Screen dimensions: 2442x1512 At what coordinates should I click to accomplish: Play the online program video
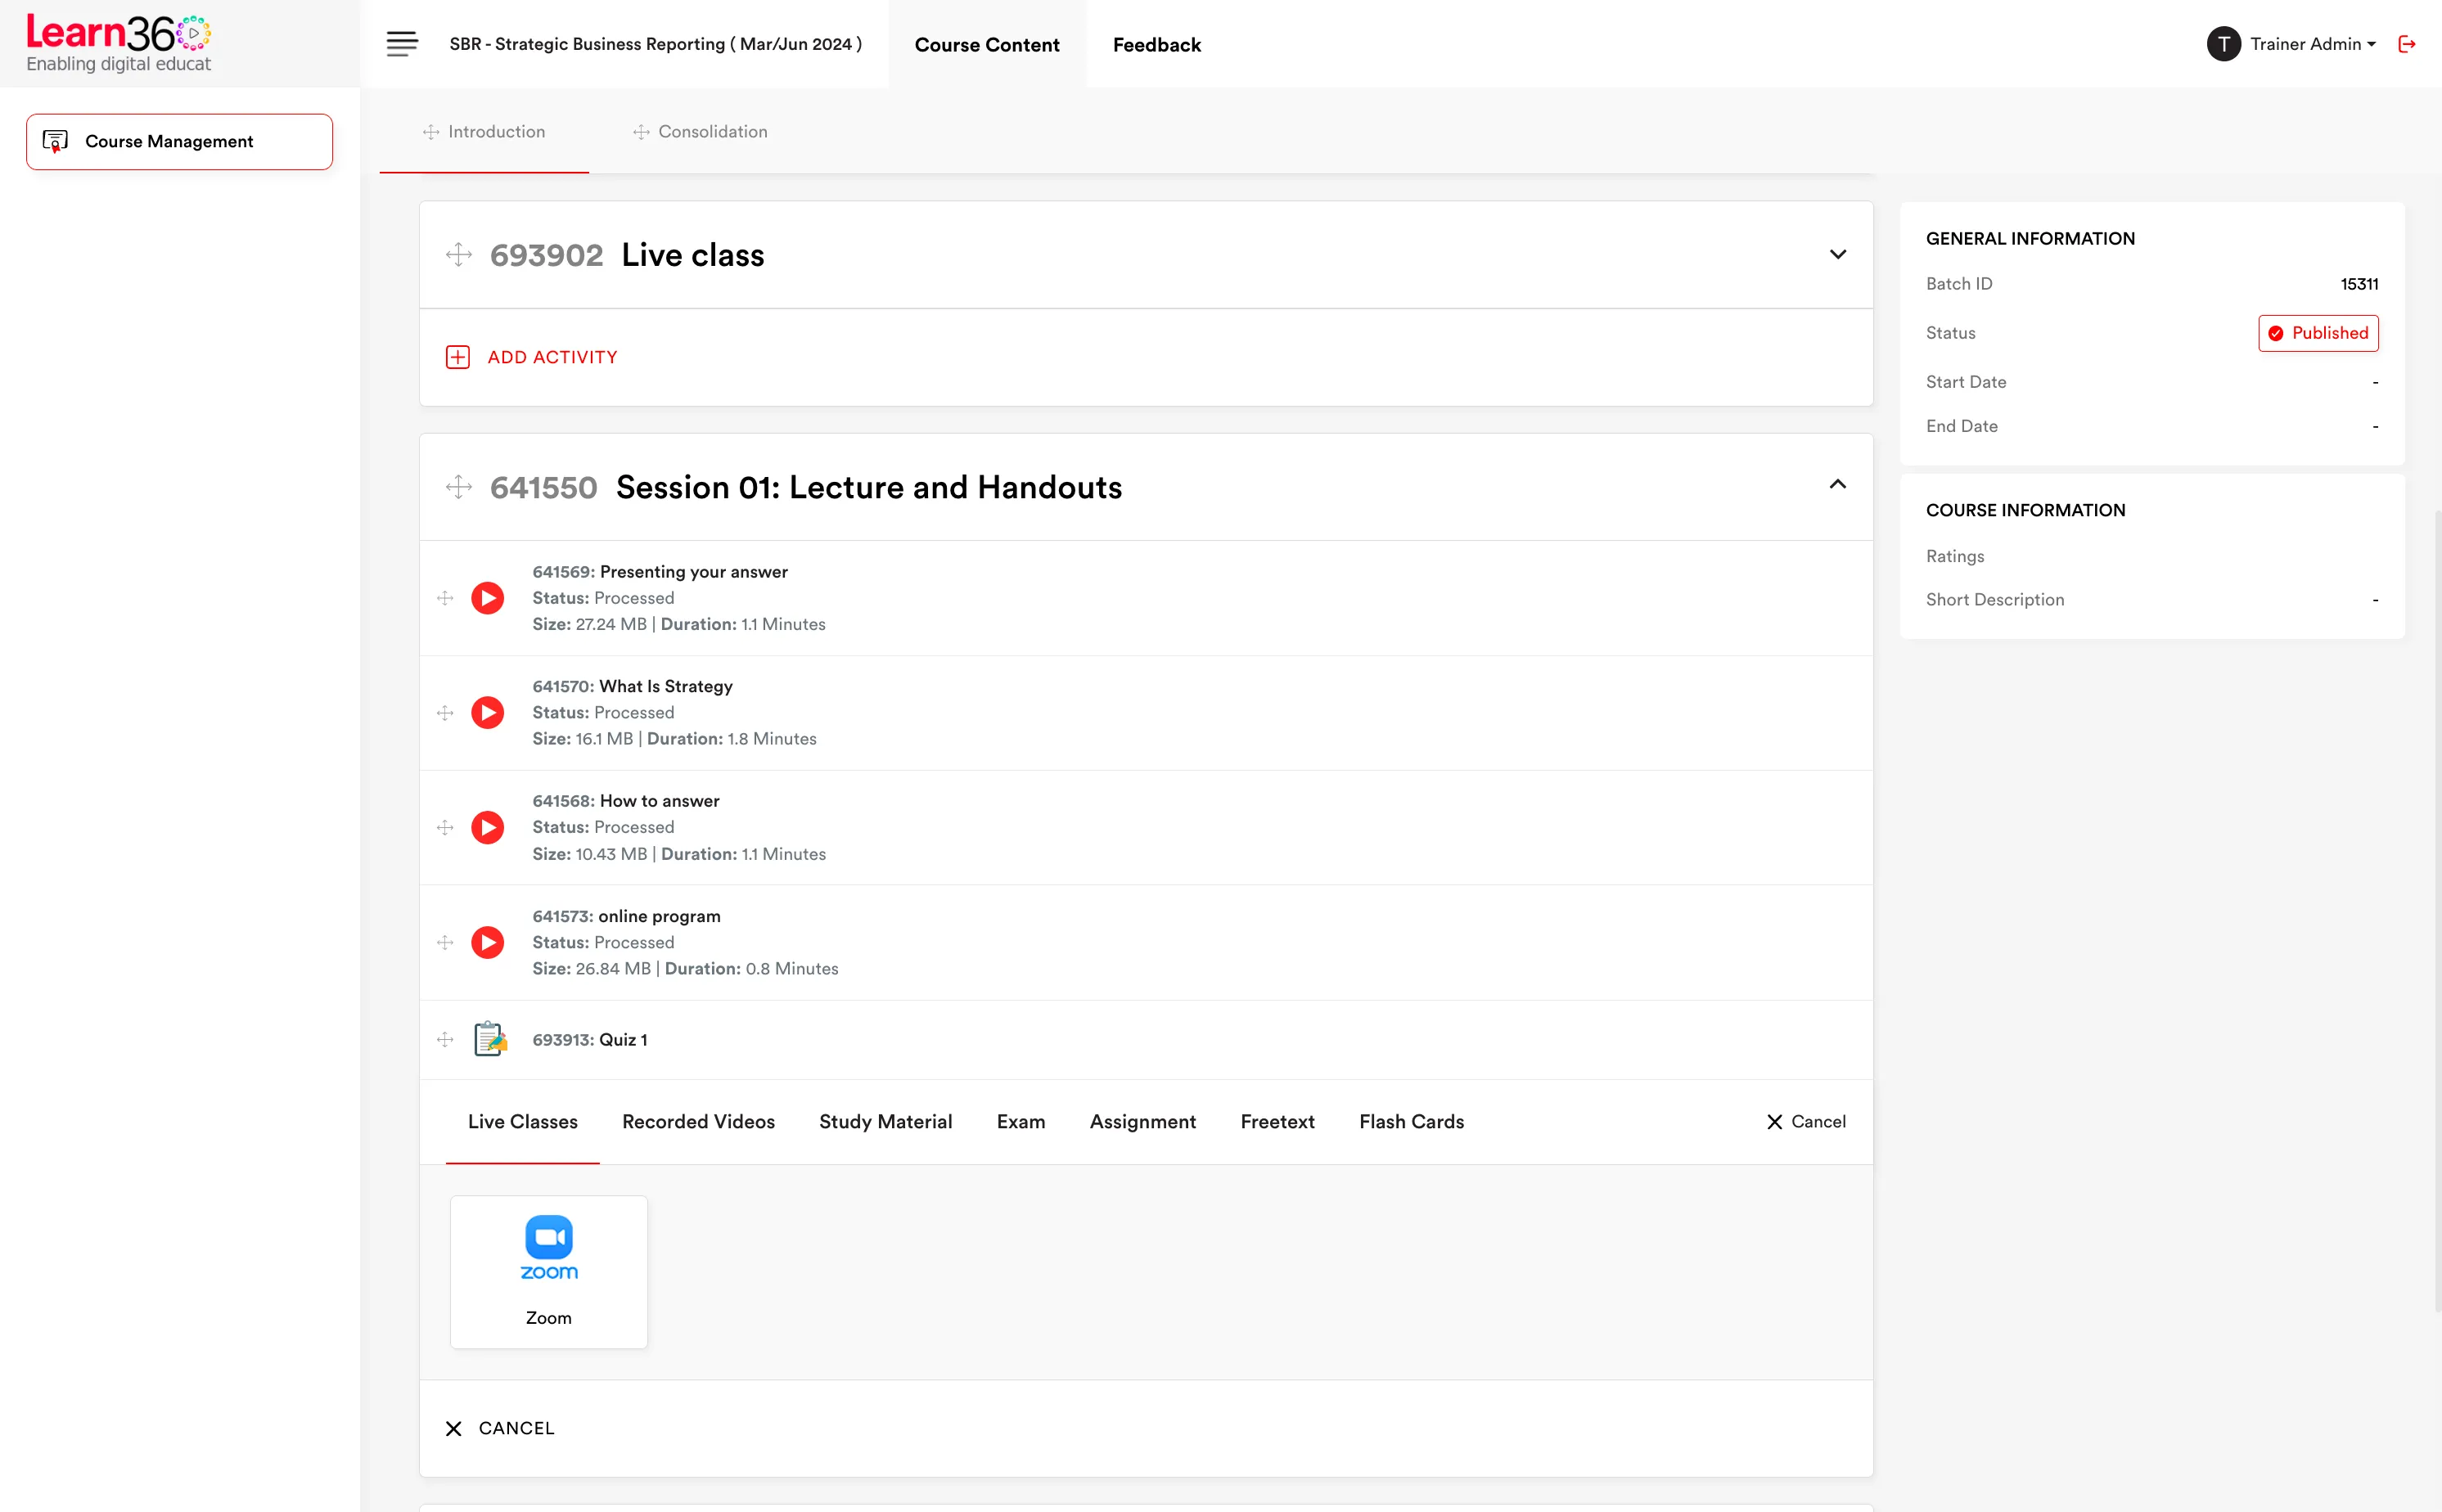488,943
